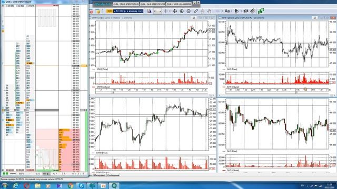Select the eraser tool icon

pos(253,11)
